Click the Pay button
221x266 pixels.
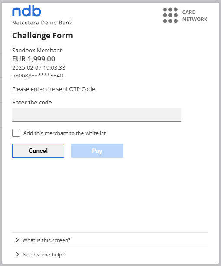[x=97, y=151]
